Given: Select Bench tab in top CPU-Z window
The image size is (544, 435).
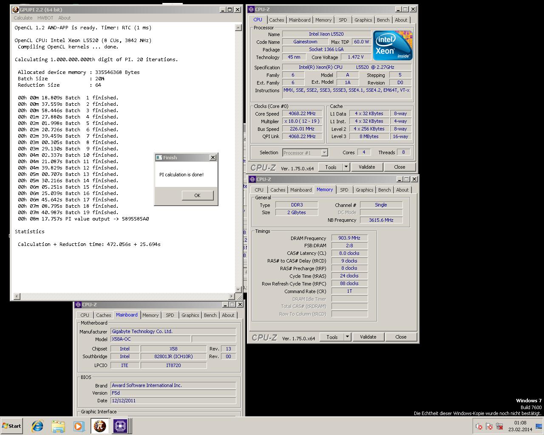Looking at the screenshot, I should [383, 20].
